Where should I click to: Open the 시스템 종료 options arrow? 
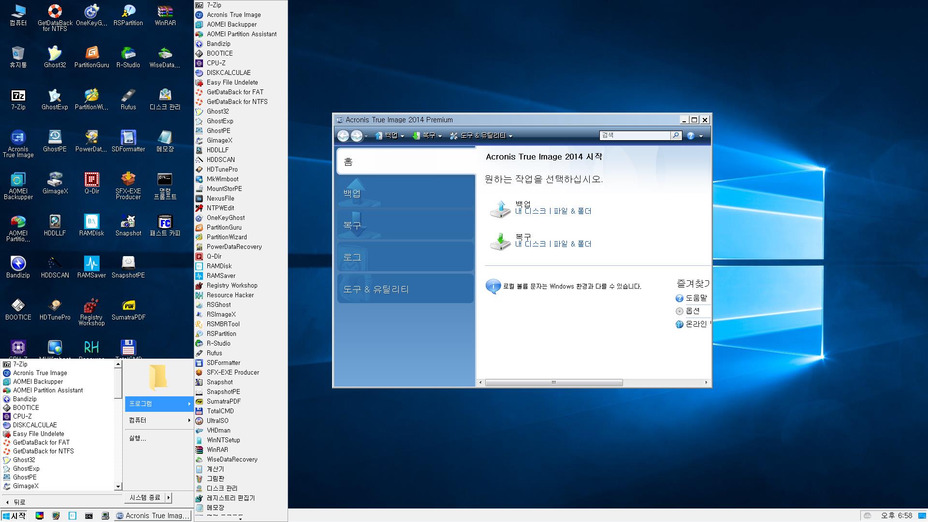168,497
